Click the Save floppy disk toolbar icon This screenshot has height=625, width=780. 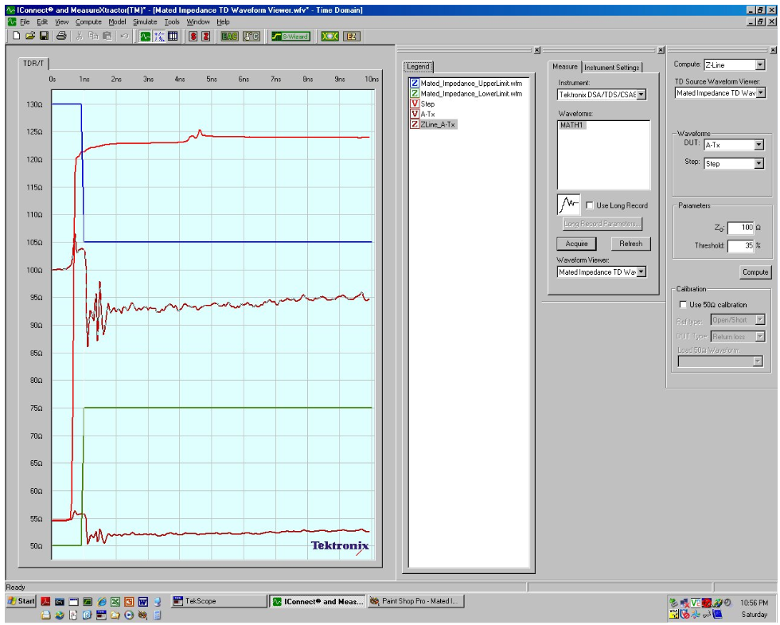45,36
